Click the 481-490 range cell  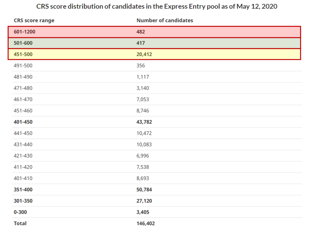click(x=23, y=77)
